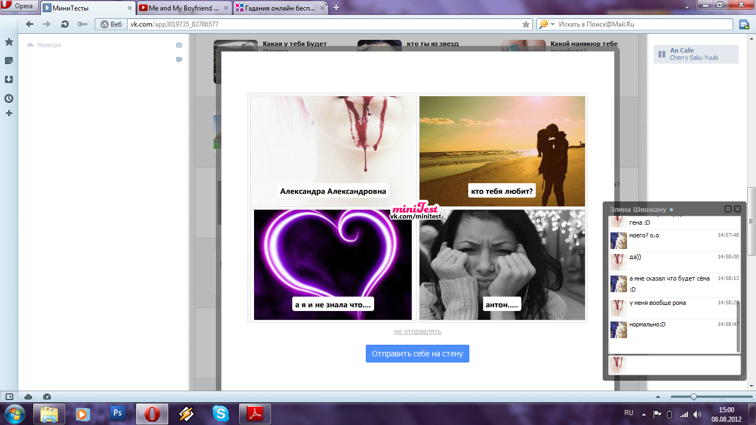The width and height of the screenshot is (756, 425).
Task: Click the не отправлять link
Action: click(418, 331)
